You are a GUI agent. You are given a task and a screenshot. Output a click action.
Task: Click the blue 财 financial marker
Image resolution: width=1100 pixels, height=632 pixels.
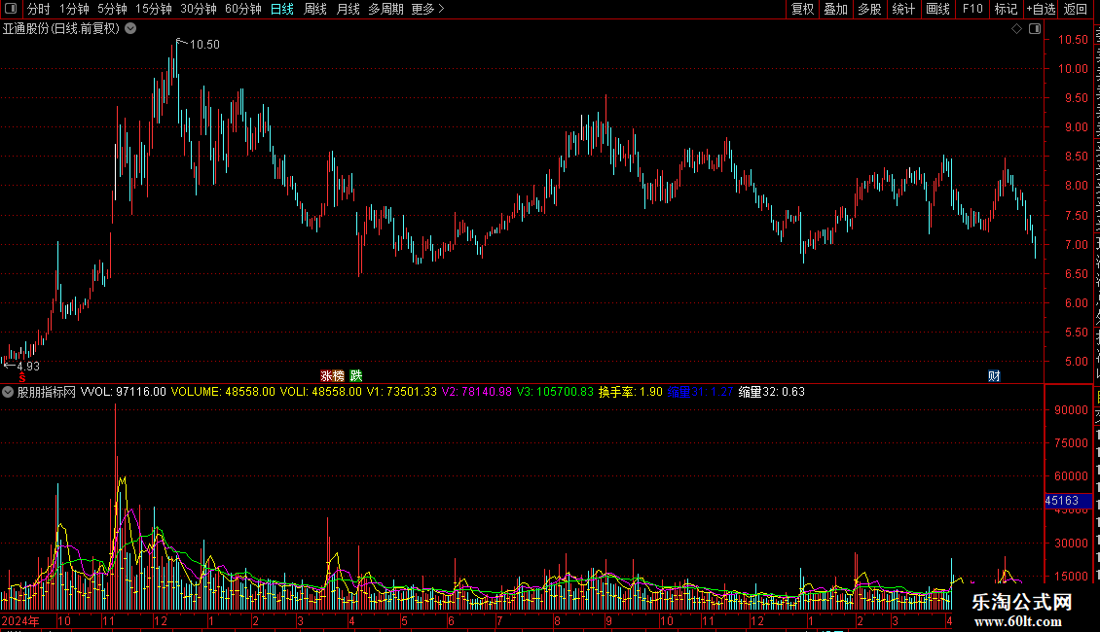click(994, 376)
